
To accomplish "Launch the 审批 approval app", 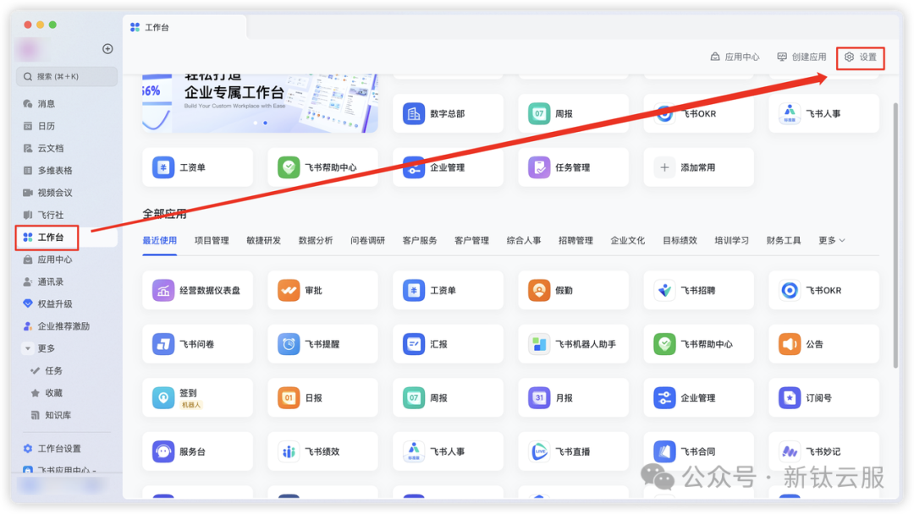I will 323,291.
